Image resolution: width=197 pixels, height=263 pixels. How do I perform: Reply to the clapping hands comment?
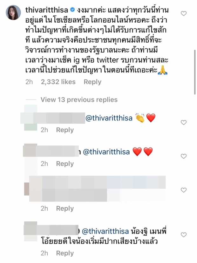(65, 130)
